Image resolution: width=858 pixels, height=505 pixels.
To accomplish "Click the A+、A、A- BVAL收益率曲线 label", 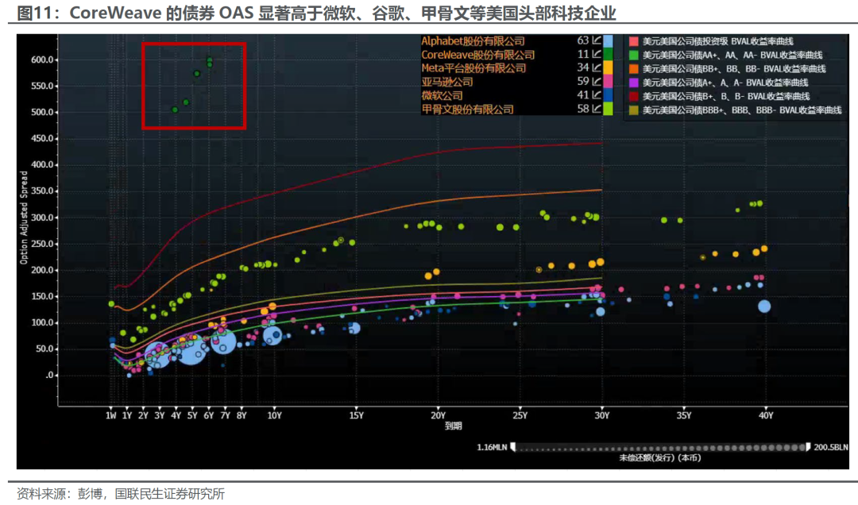I will coord(725,83).
